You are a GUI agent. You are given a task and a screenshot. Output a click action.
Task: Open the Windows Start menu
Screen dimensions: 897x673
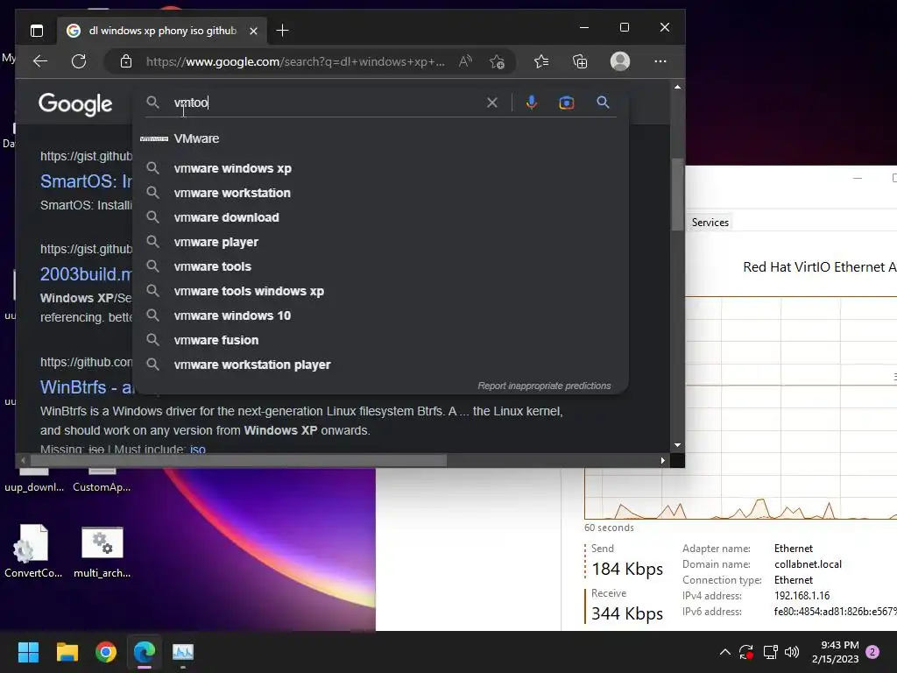pos(28,652)
